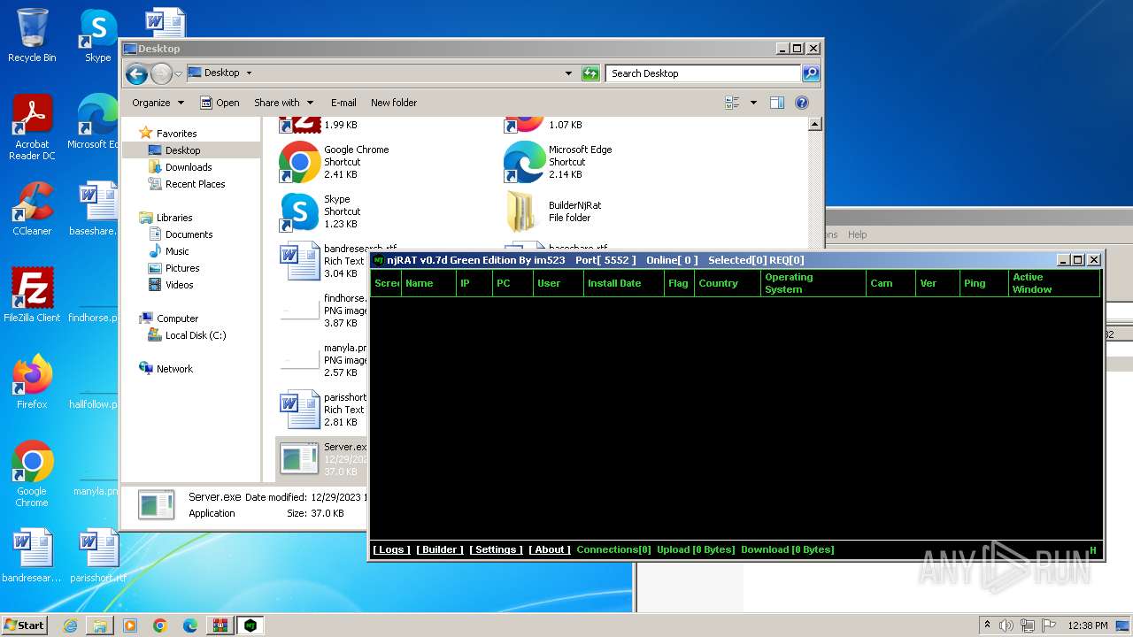Open the Skype desktop shortcut

coord(97,35)
